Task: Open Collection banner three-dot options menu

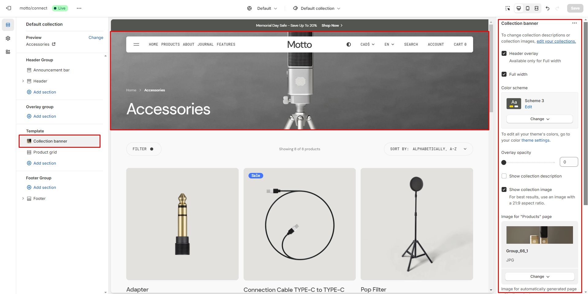Action: [x=574, y=23]
